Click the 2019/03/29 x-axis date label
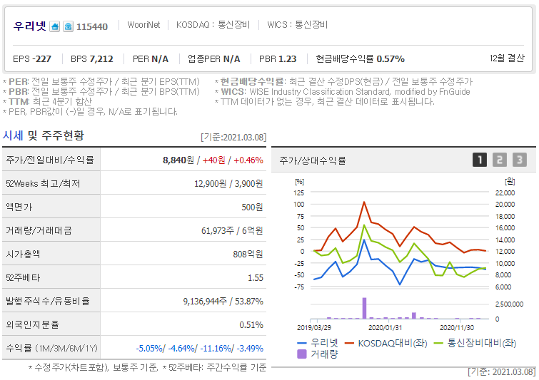Screen dimensions: 539x380 [314, 327]
